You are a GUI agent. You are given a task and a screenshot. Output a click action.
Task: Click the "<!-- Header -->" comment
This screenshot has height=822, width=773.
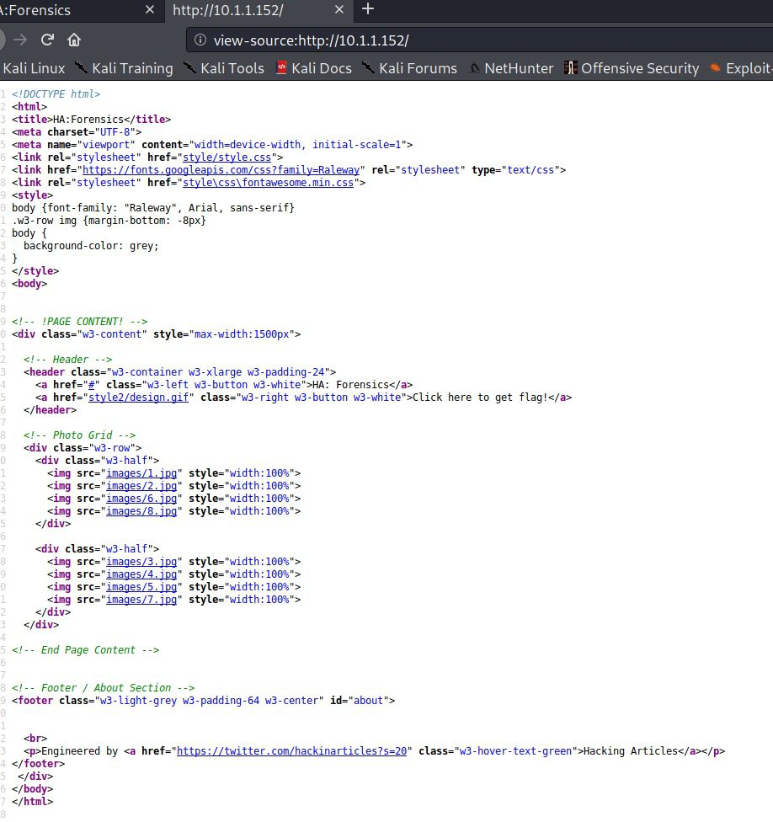point(67,360)
